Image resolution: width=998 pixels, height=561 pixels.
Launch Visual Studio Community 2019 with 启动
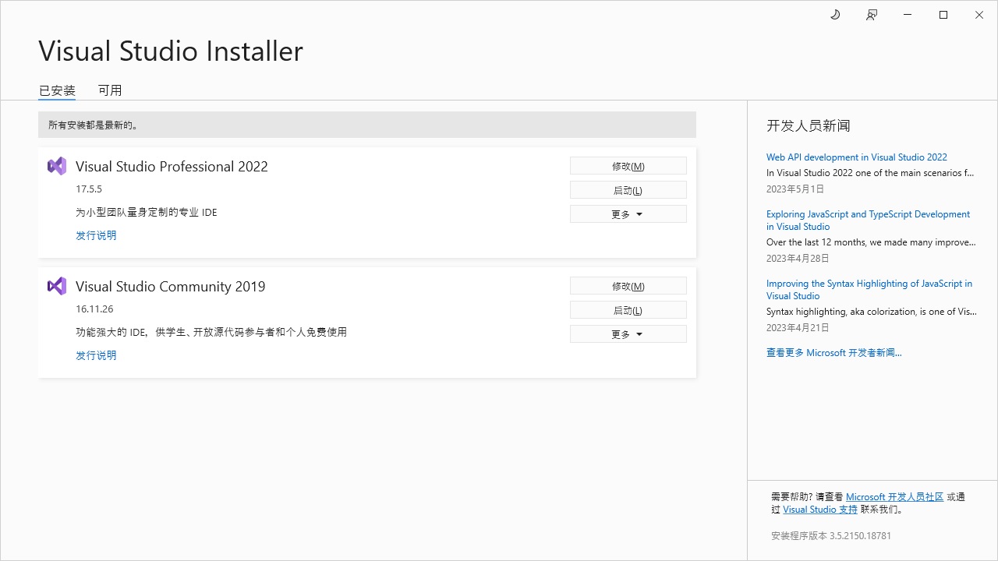point(628,310)
